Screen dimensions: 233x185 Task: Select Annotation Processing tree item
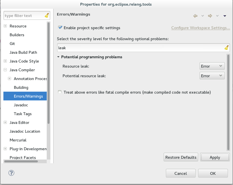(x=30, y=79)
